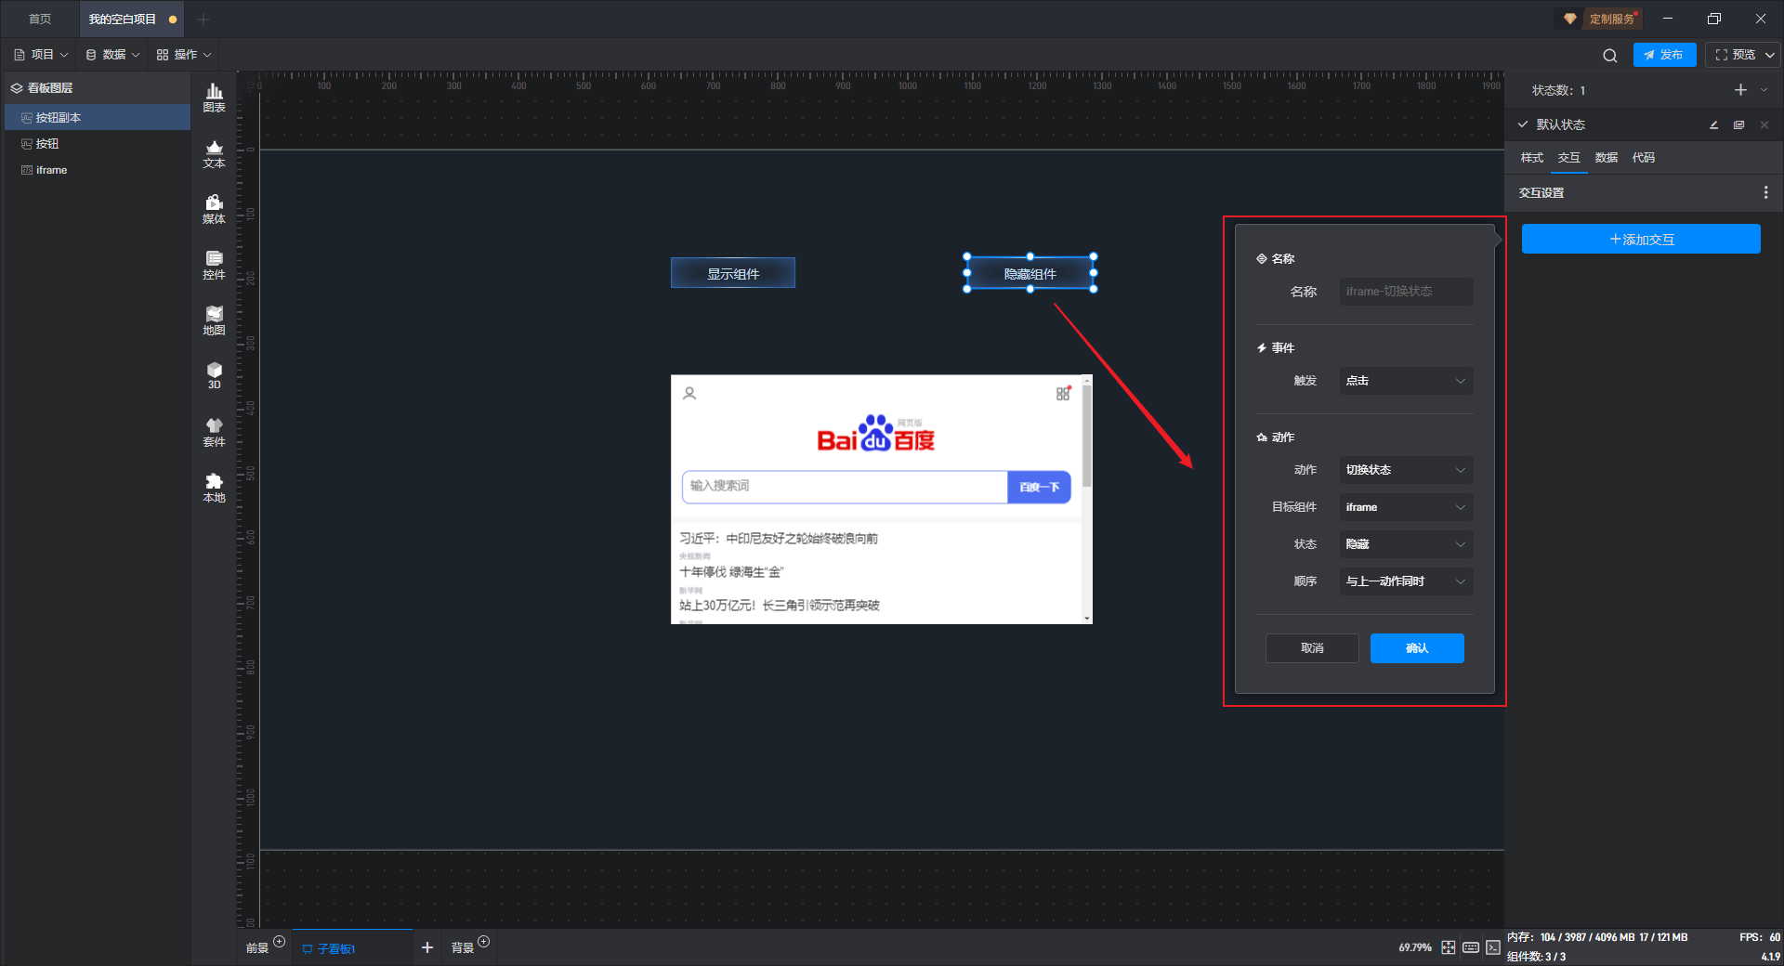Open the 3D component panel
The width and height of the screenshot is (1784, 966).
point(214,375)
